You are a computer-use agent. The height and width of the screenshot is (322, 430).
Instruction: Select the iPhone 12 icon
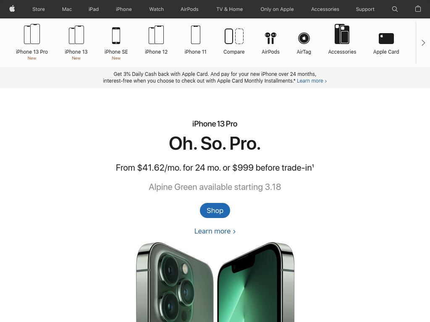[x=156, y=35]
